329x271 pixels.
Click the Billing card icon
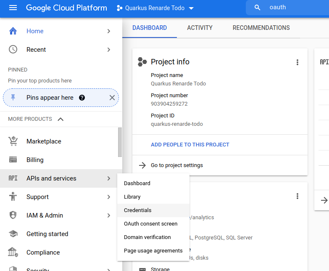tap(13, 159)
